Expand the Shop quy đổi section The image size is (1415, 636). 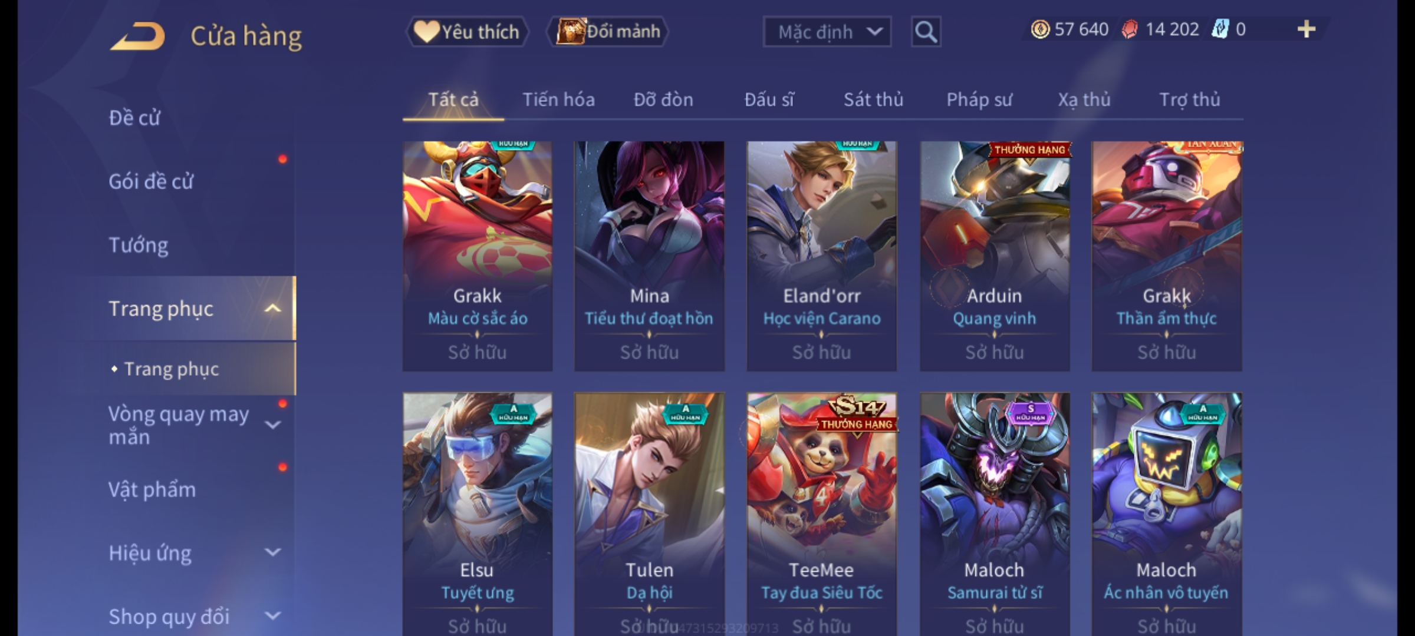(272, 616)
